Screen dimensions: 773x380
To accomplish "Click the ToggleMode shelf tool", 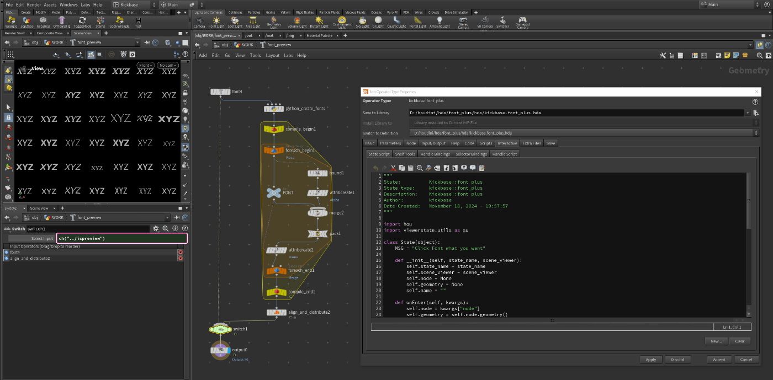I will pos(82,22).
